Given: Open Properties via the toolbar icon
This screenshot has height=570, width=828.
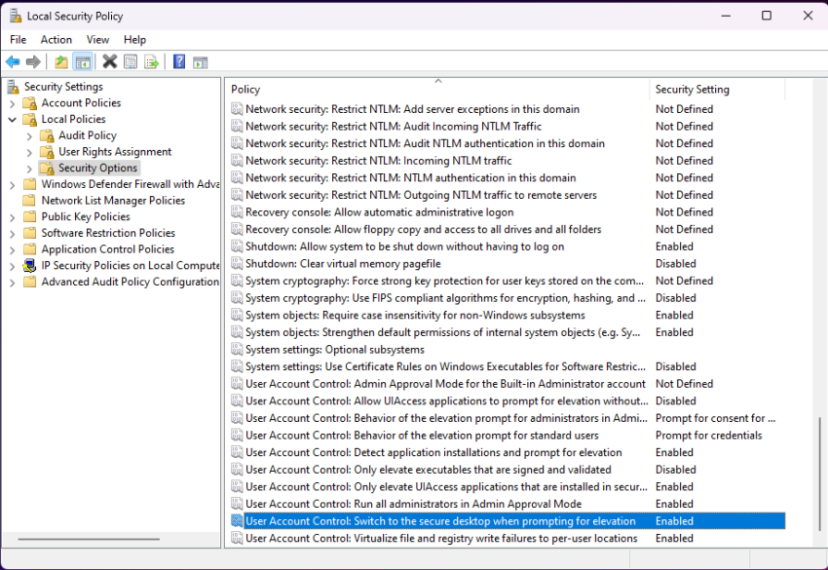Looking at the screenshot, I should click(x=131, y=61).
